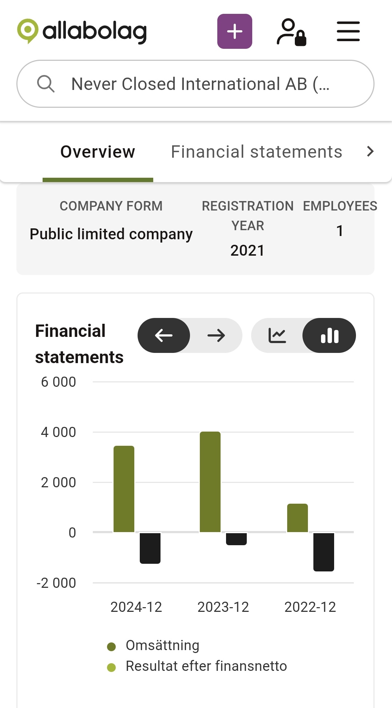Open the user login icon
The width and height of the screenshot is (392, 708).
click(291, 32)
